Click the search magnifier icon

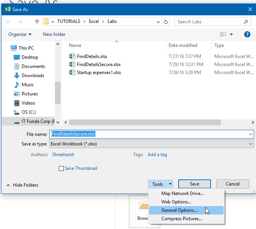pyautogui.click(x=246, y=22)
